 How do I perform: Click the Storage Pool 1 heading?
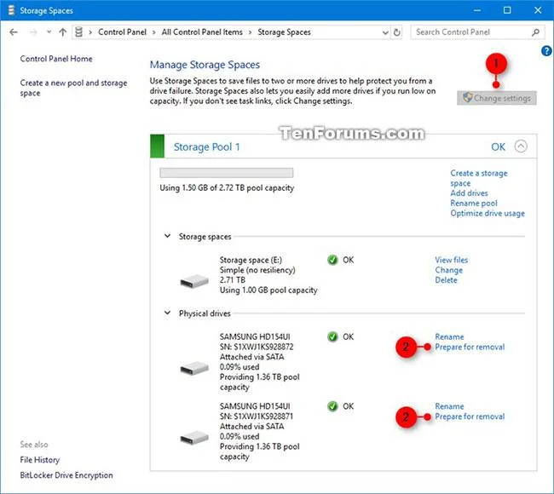point(207,146)
